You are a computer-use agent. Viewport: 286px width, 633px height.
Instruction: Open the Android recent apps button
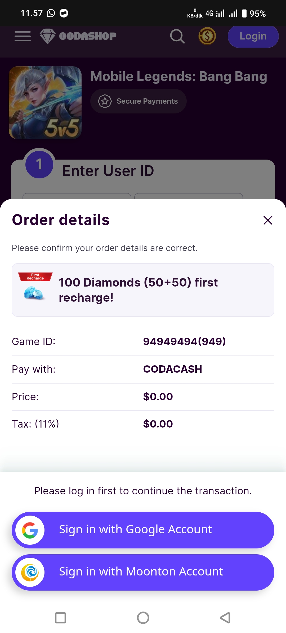pos(60,618)
